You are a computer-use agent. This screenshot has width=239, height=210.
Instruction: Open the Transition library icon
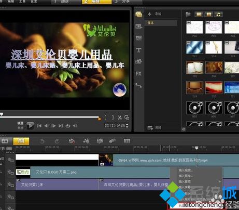[139, 38]
